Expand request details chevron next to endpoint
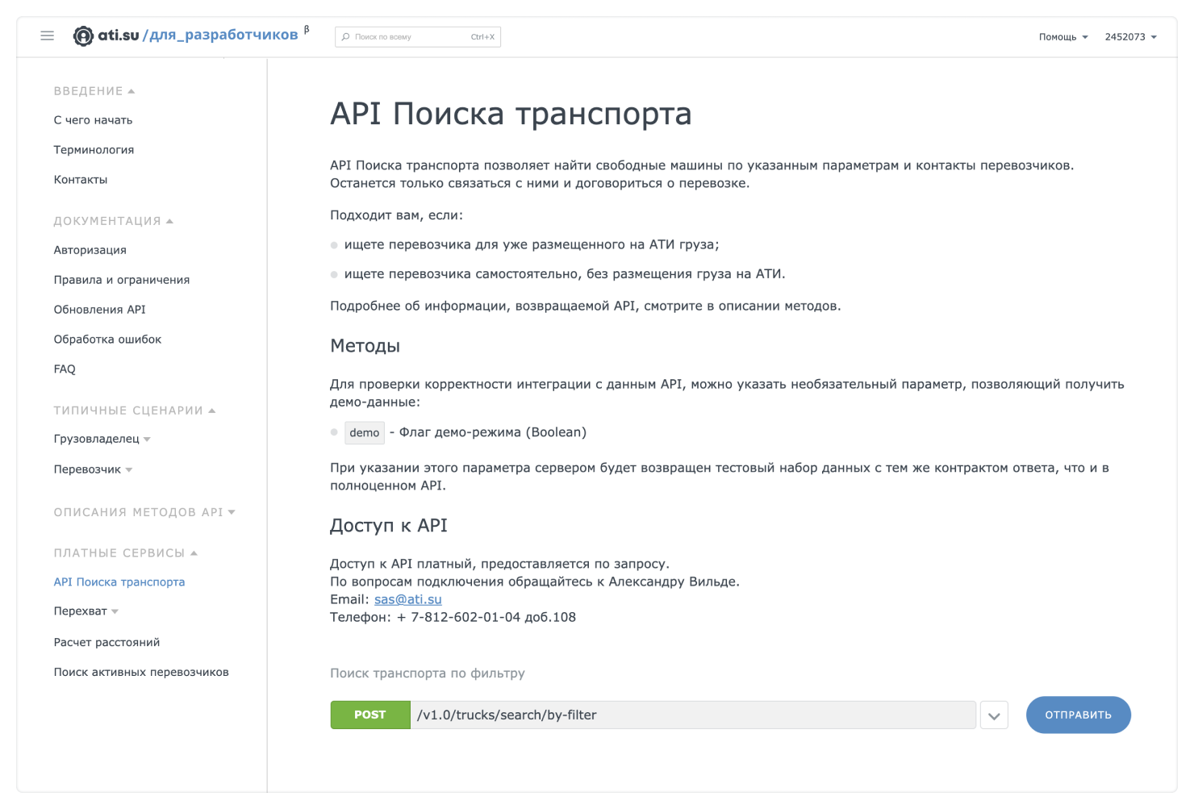This screenshot has height=809, width=1194. (994, 715)
